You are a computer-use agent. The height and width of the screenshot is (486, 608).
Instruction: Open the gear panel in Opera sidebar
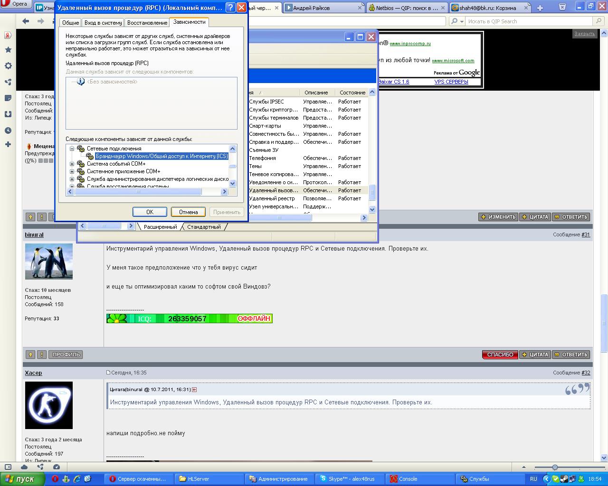(x=8, y=66)
